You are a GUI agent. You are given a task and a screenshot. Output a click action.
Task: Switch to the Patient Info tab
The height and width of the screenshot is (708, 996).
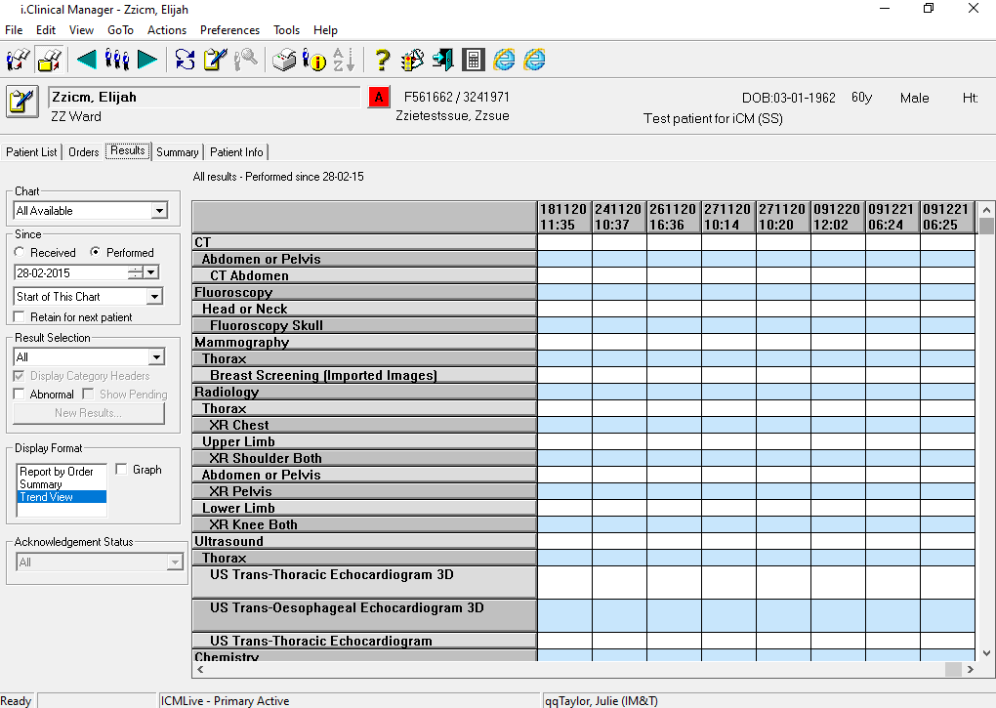pos(236,151)
